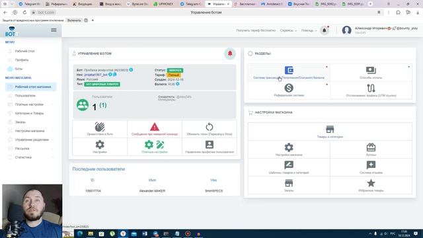The height and width of the screenshot is (238, 423).
Task: Expand Статистика in the sidebar
Action: click(x=30, y=157)
